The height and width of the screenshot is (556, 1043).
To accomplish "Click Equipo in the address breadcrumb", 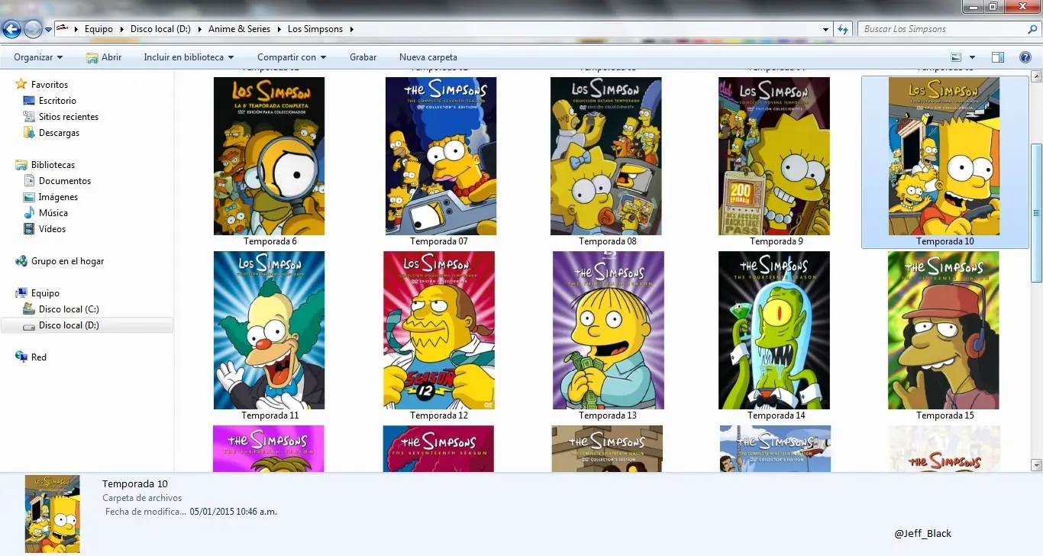I will 98,29.
